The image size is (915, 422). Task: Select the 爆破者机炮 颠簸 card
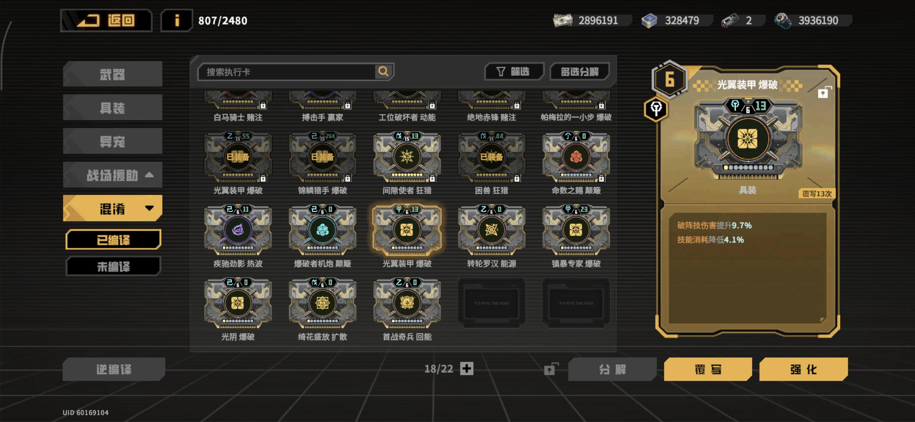click(x=322, y=236)
